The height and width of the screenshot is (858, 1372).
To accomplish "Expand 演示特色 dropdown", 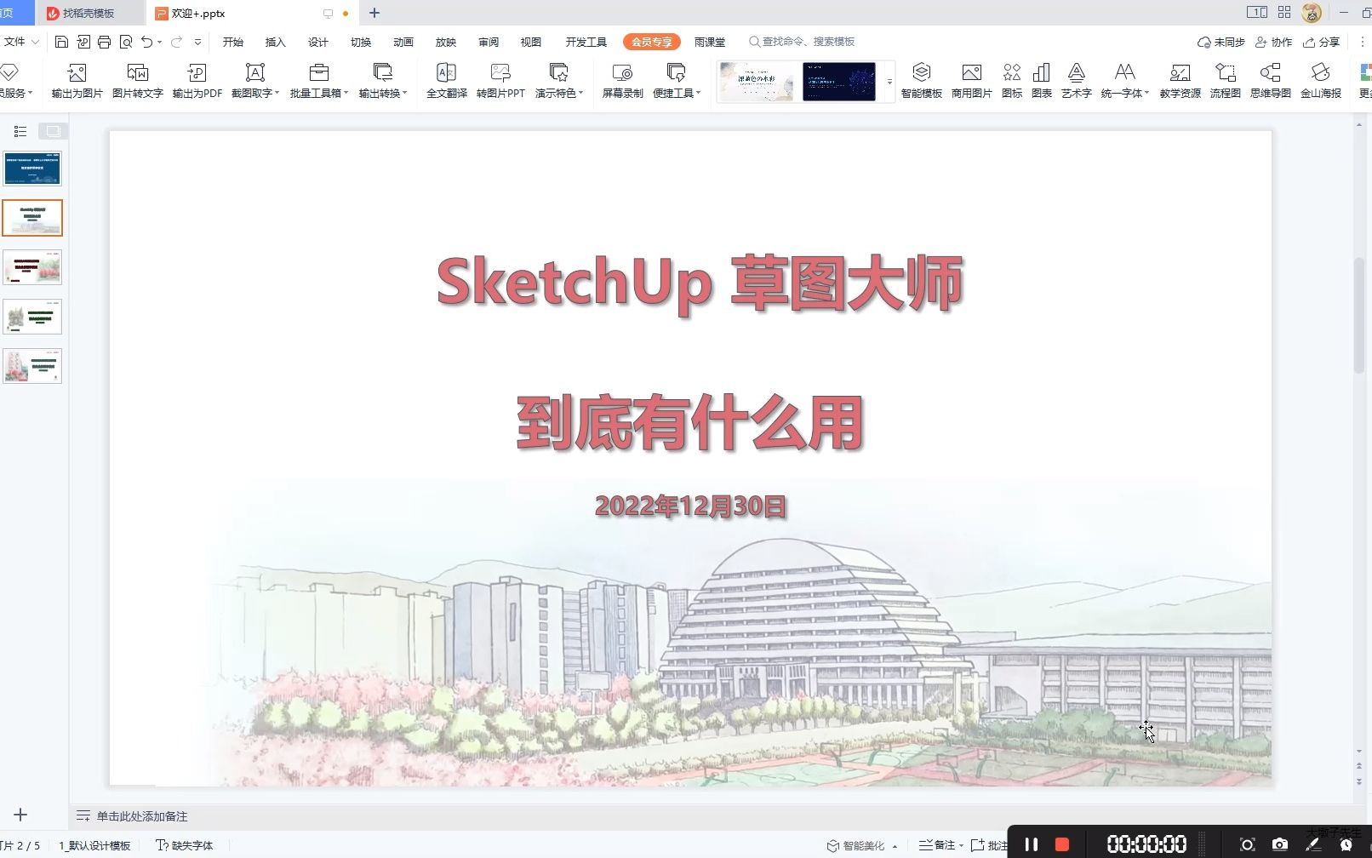I will (x=581, y=93).
